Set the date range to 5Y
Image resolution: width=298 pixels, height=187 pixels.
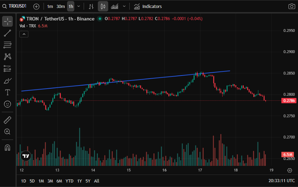point(88,181)
